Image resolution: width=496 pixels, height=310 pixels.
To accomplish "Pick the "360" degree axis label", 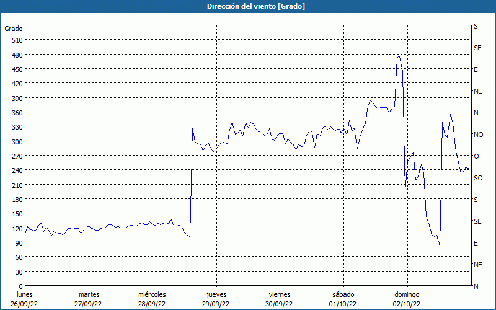I will [17, 113].
